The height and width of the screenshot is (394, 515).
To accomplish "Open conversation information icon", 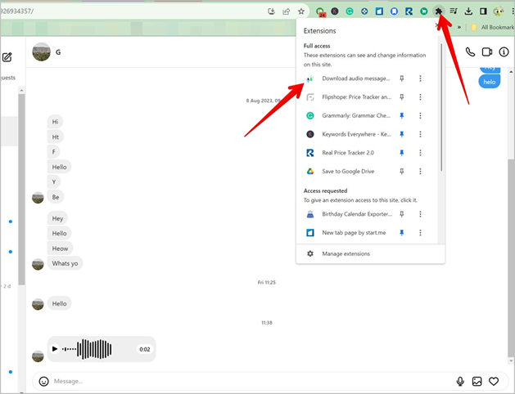I will tap(504, 51).
